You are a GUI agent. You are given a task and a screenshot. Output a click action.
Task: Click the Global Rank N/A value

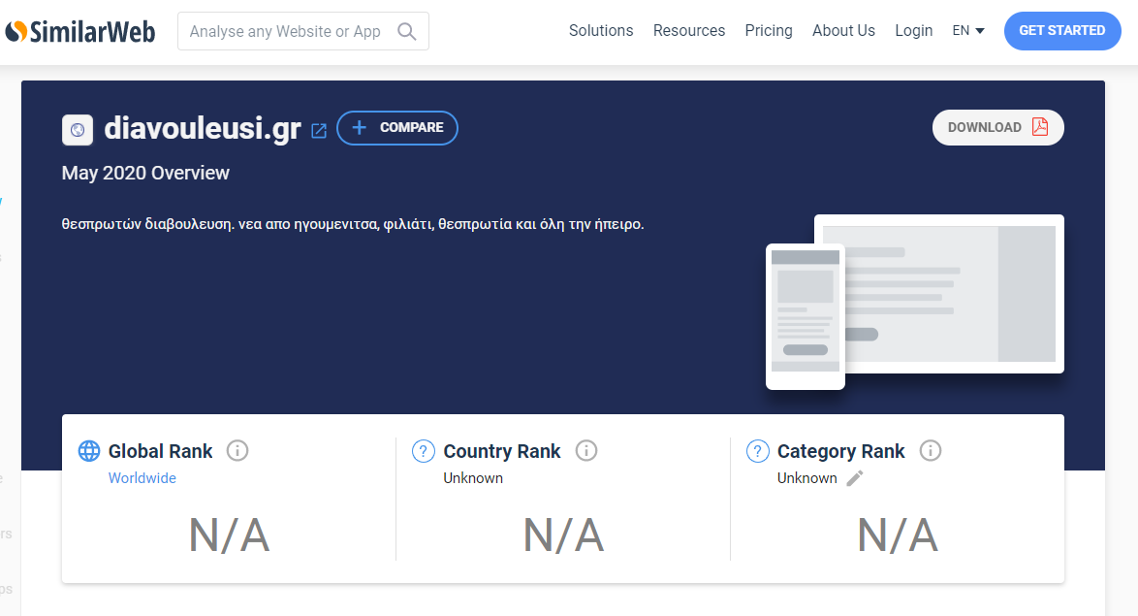pyautogui.click(x=230, y=536)
